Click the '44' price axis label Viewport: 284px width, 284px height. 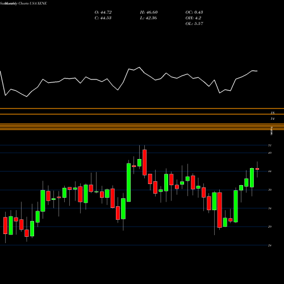point(270,172)
